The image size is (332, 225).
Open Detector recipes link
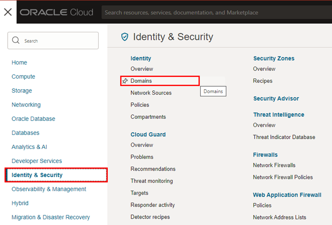click(x=150, y=217)
